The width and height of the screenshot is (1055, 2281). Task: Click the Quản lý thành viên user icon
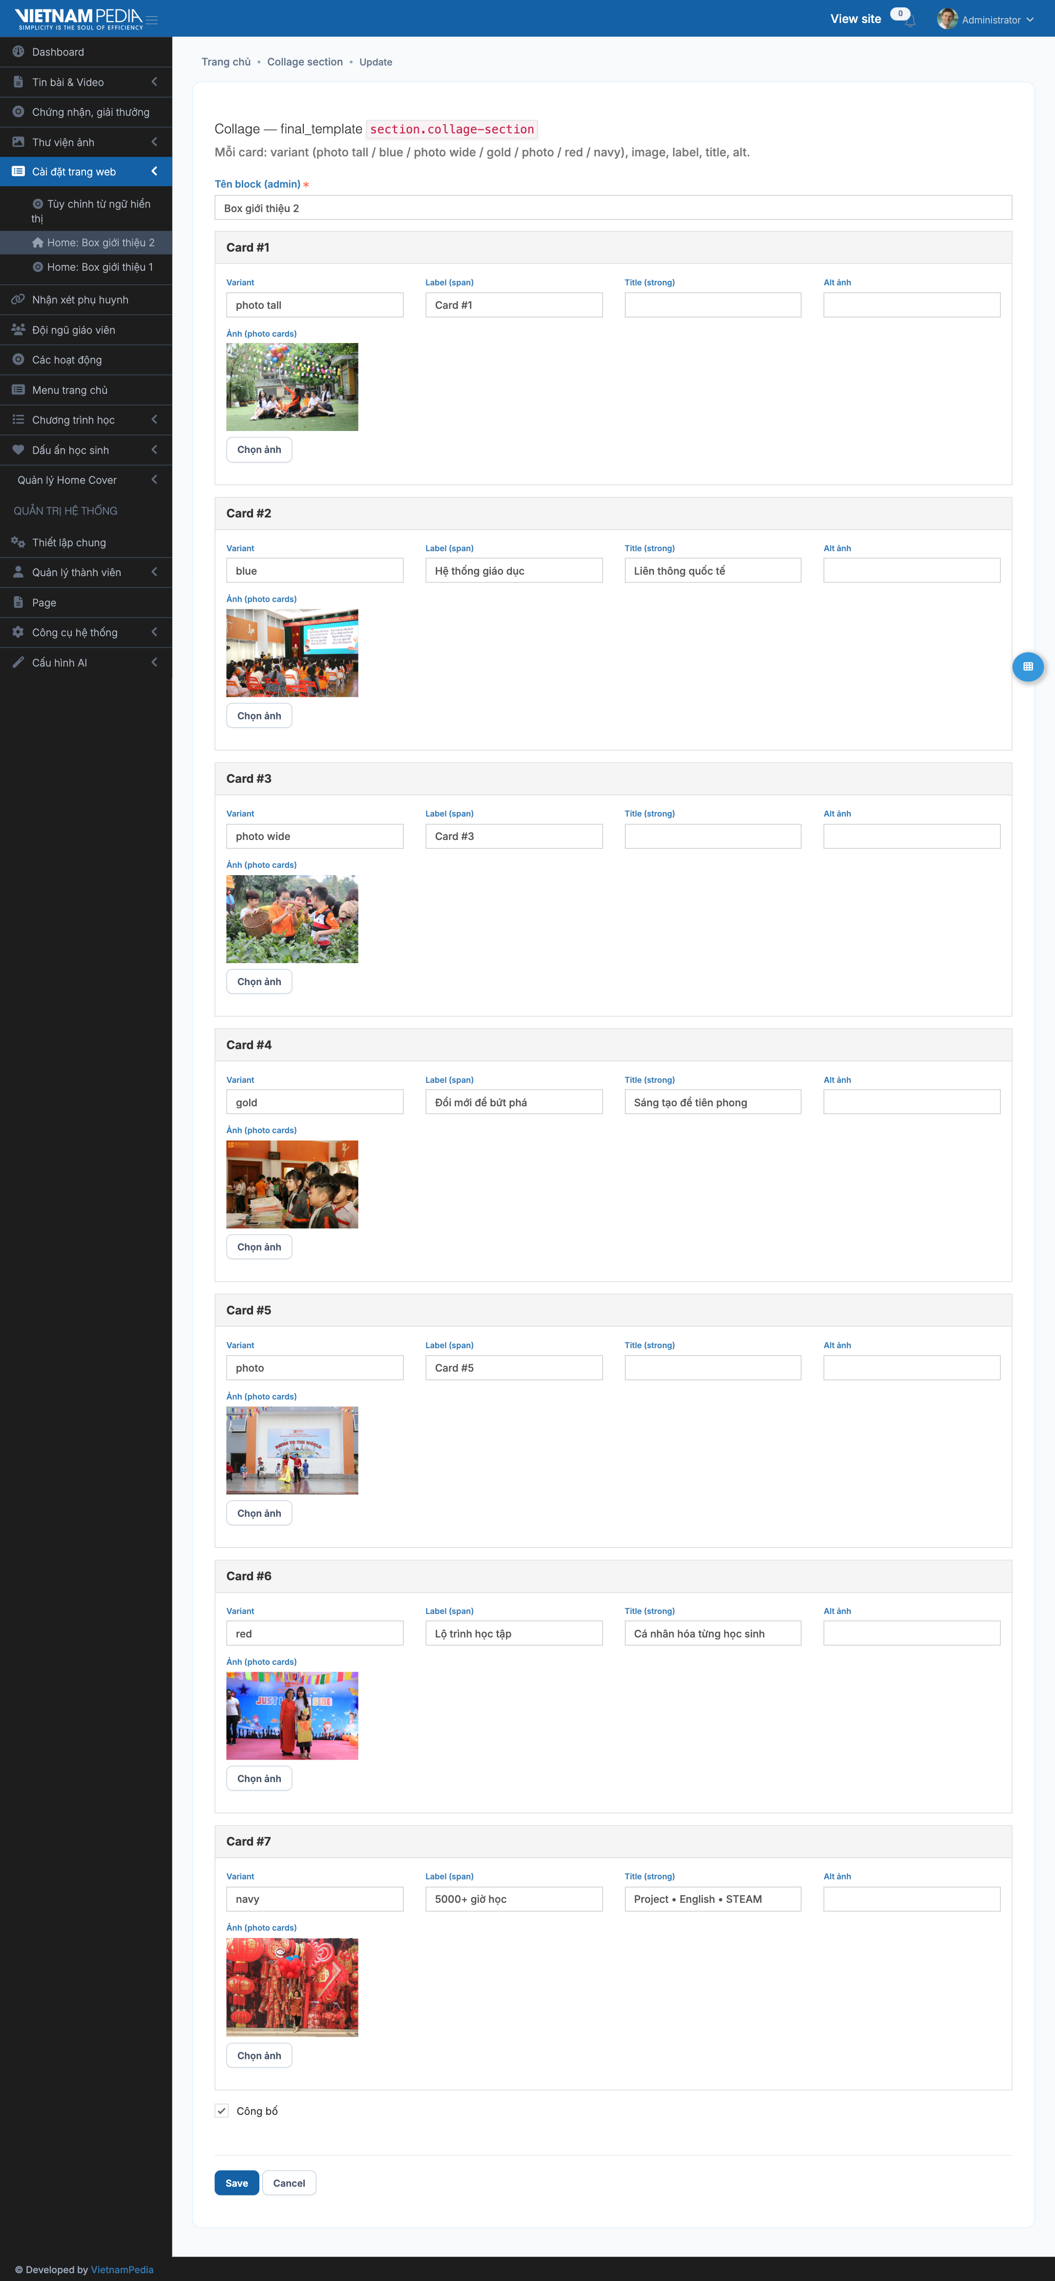click(18, 572)
